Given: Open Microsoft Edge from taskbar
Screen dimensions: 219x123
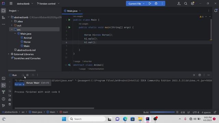Looking at the screenshot, I should 125,119.
